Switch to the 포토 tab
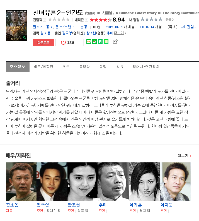This screenshot has width=199, height=221. (x=66, y=67)
